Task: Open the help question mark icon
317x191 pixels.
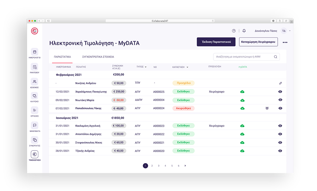Action: click(x=234, y=31)
